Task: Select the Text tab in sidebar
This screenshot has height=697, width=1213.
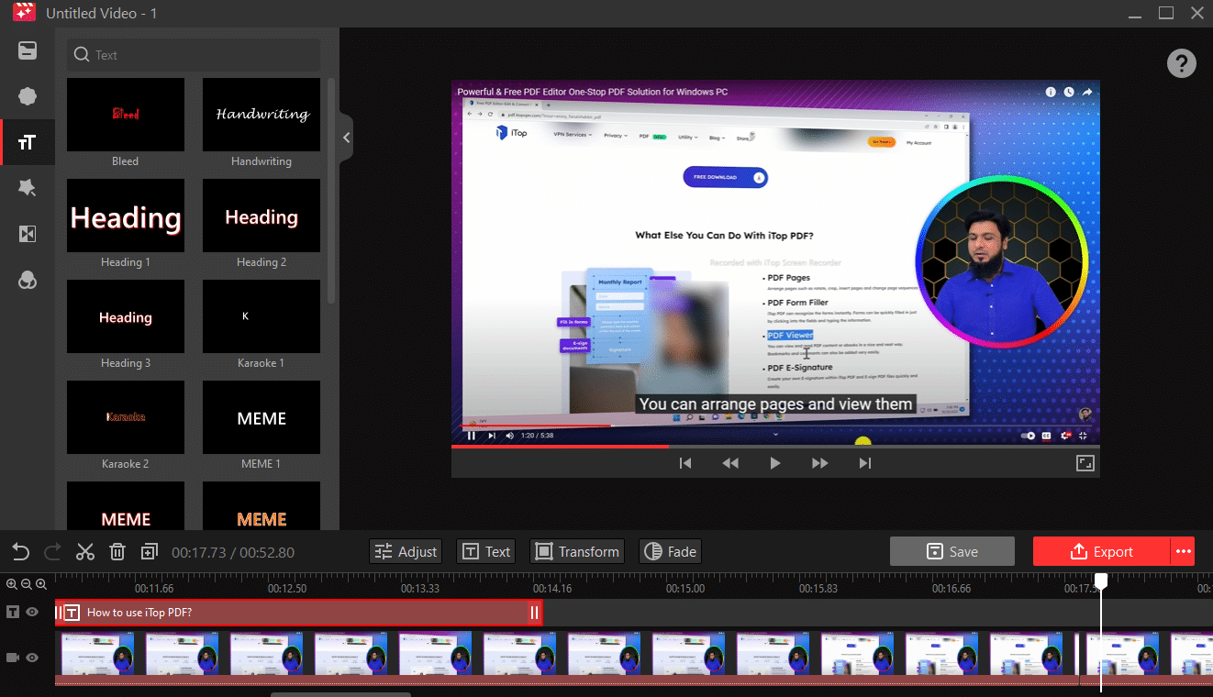Action: (28, 142)
